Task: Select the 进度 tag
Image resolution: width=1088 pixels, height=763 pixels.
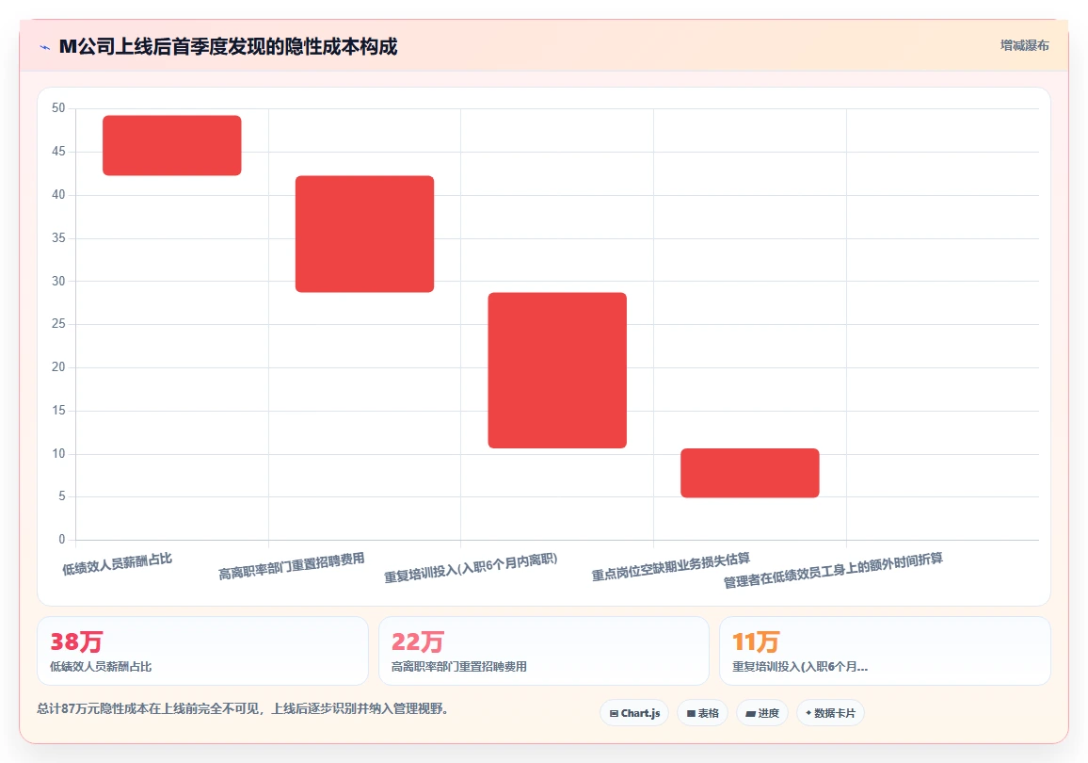Action: click(761, 713)
